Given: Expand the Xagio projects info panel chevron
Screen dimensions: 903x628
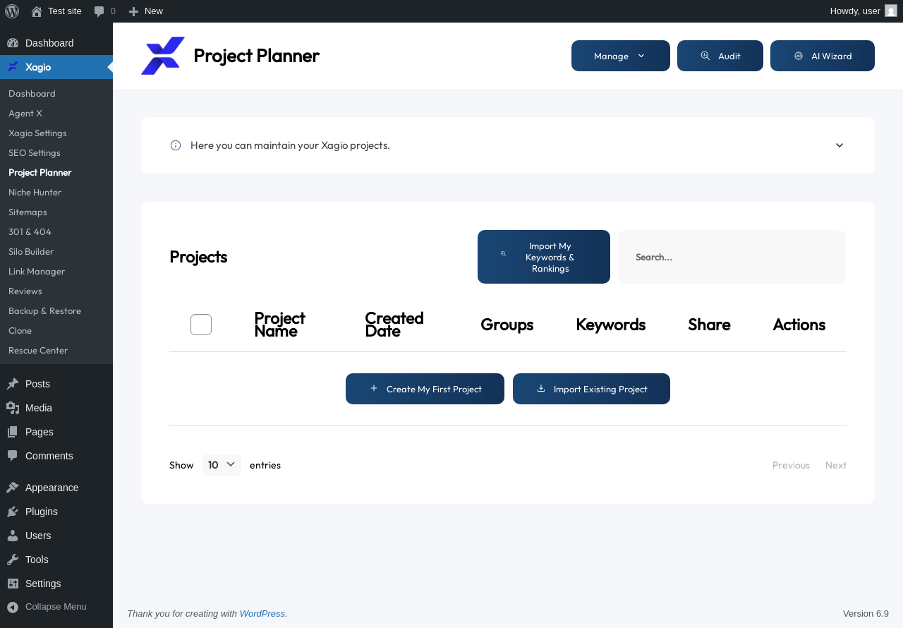Looking at the screenshot, I should 840,145.
